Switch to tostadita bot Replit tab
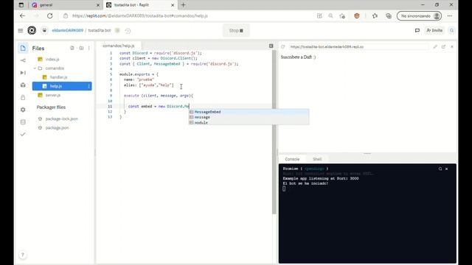Screen dimensions: 472x265 139,5
